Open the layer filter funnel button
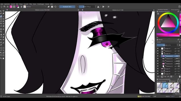The width and height of the screenshot is (181, 101). tap(180, 42)
